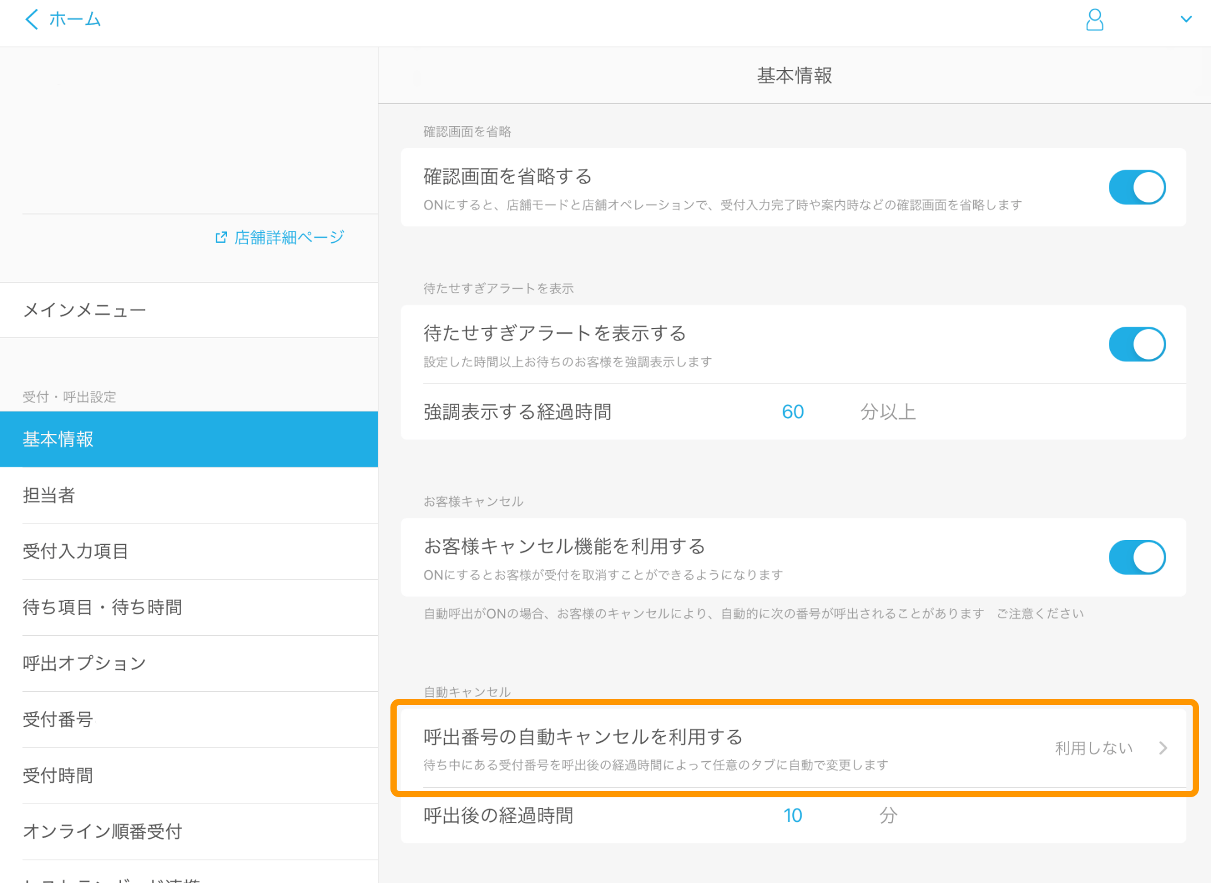Viewport: 1211px width, 883px height.
Task: Click the chevron at the top right corner
Action: (1187, 19)
